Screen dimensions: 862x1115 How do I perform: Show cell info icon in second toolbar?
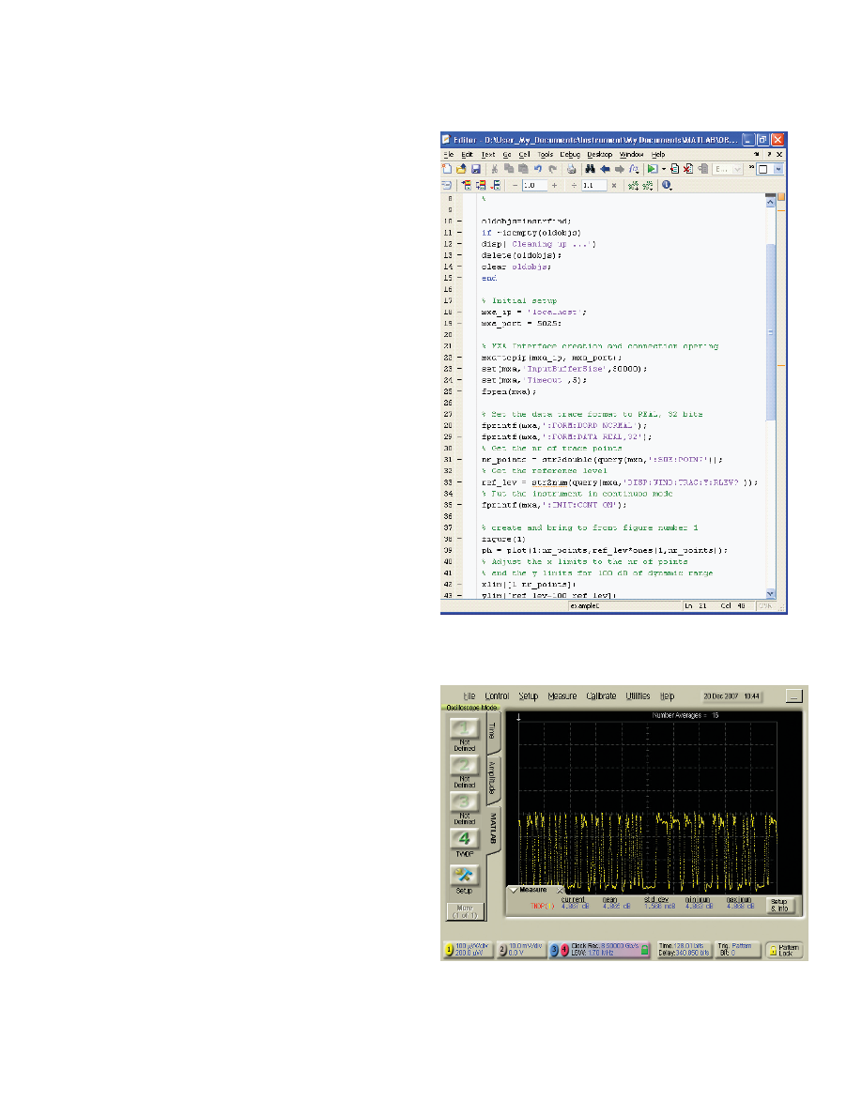point(667,186)
